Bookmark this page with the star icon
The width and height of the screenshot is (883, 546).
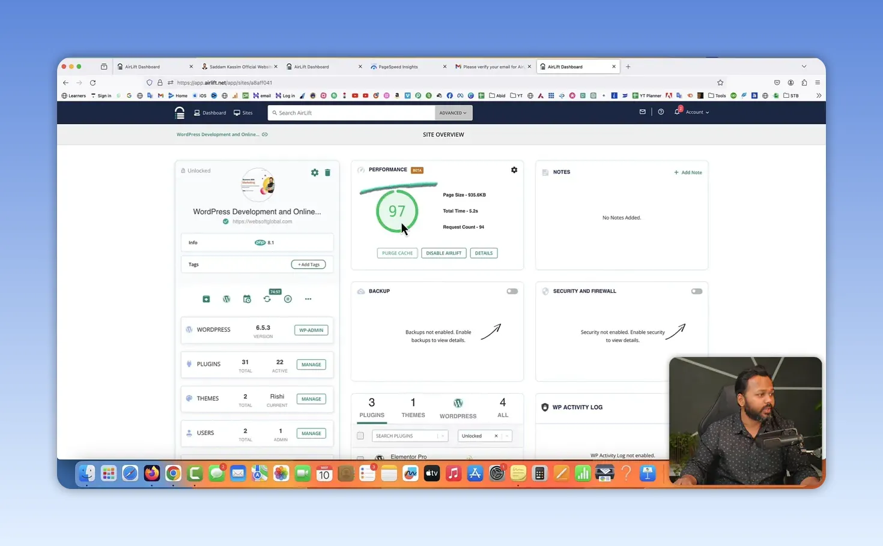(720, 83)
